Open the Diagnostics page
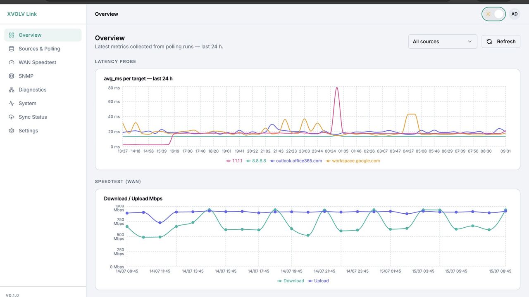 (43, 90)
